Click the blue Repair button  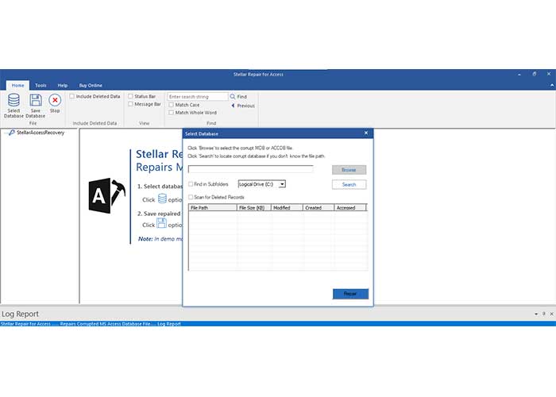click(350, 294)
